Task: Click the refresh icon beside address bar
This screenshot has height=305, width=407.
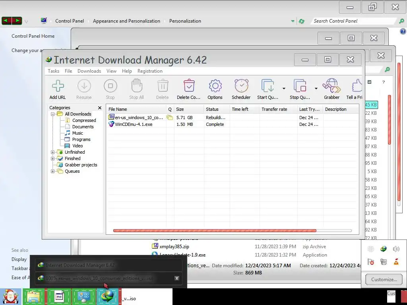Action: click(x=301, y=21)
